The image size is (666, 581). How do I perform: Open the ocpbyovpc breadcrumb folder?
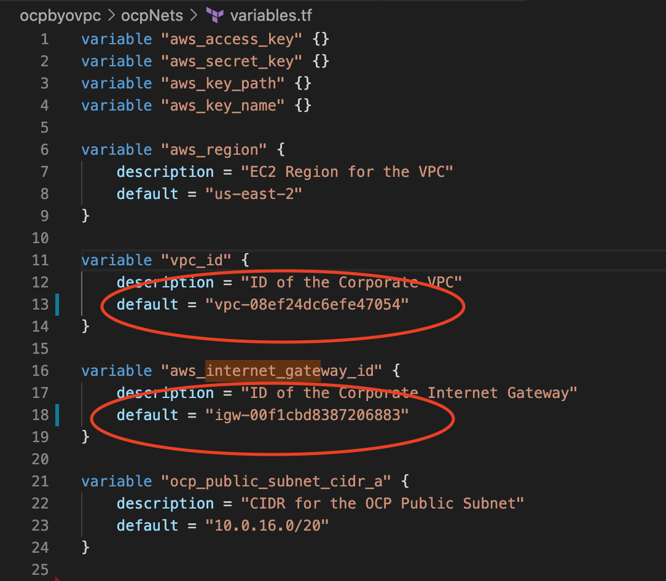[x=60, y=16]
